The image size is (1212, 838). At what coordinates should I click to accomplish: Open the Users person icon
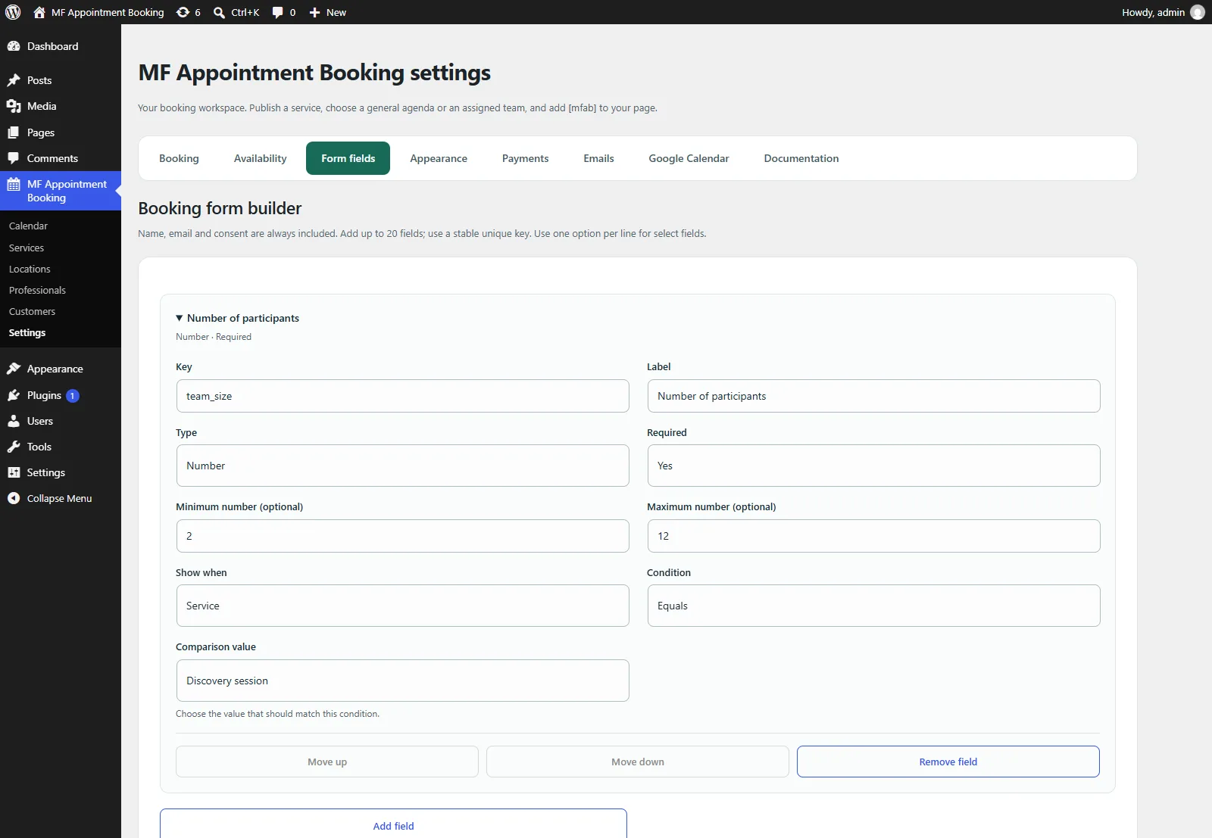pos(14,421)
